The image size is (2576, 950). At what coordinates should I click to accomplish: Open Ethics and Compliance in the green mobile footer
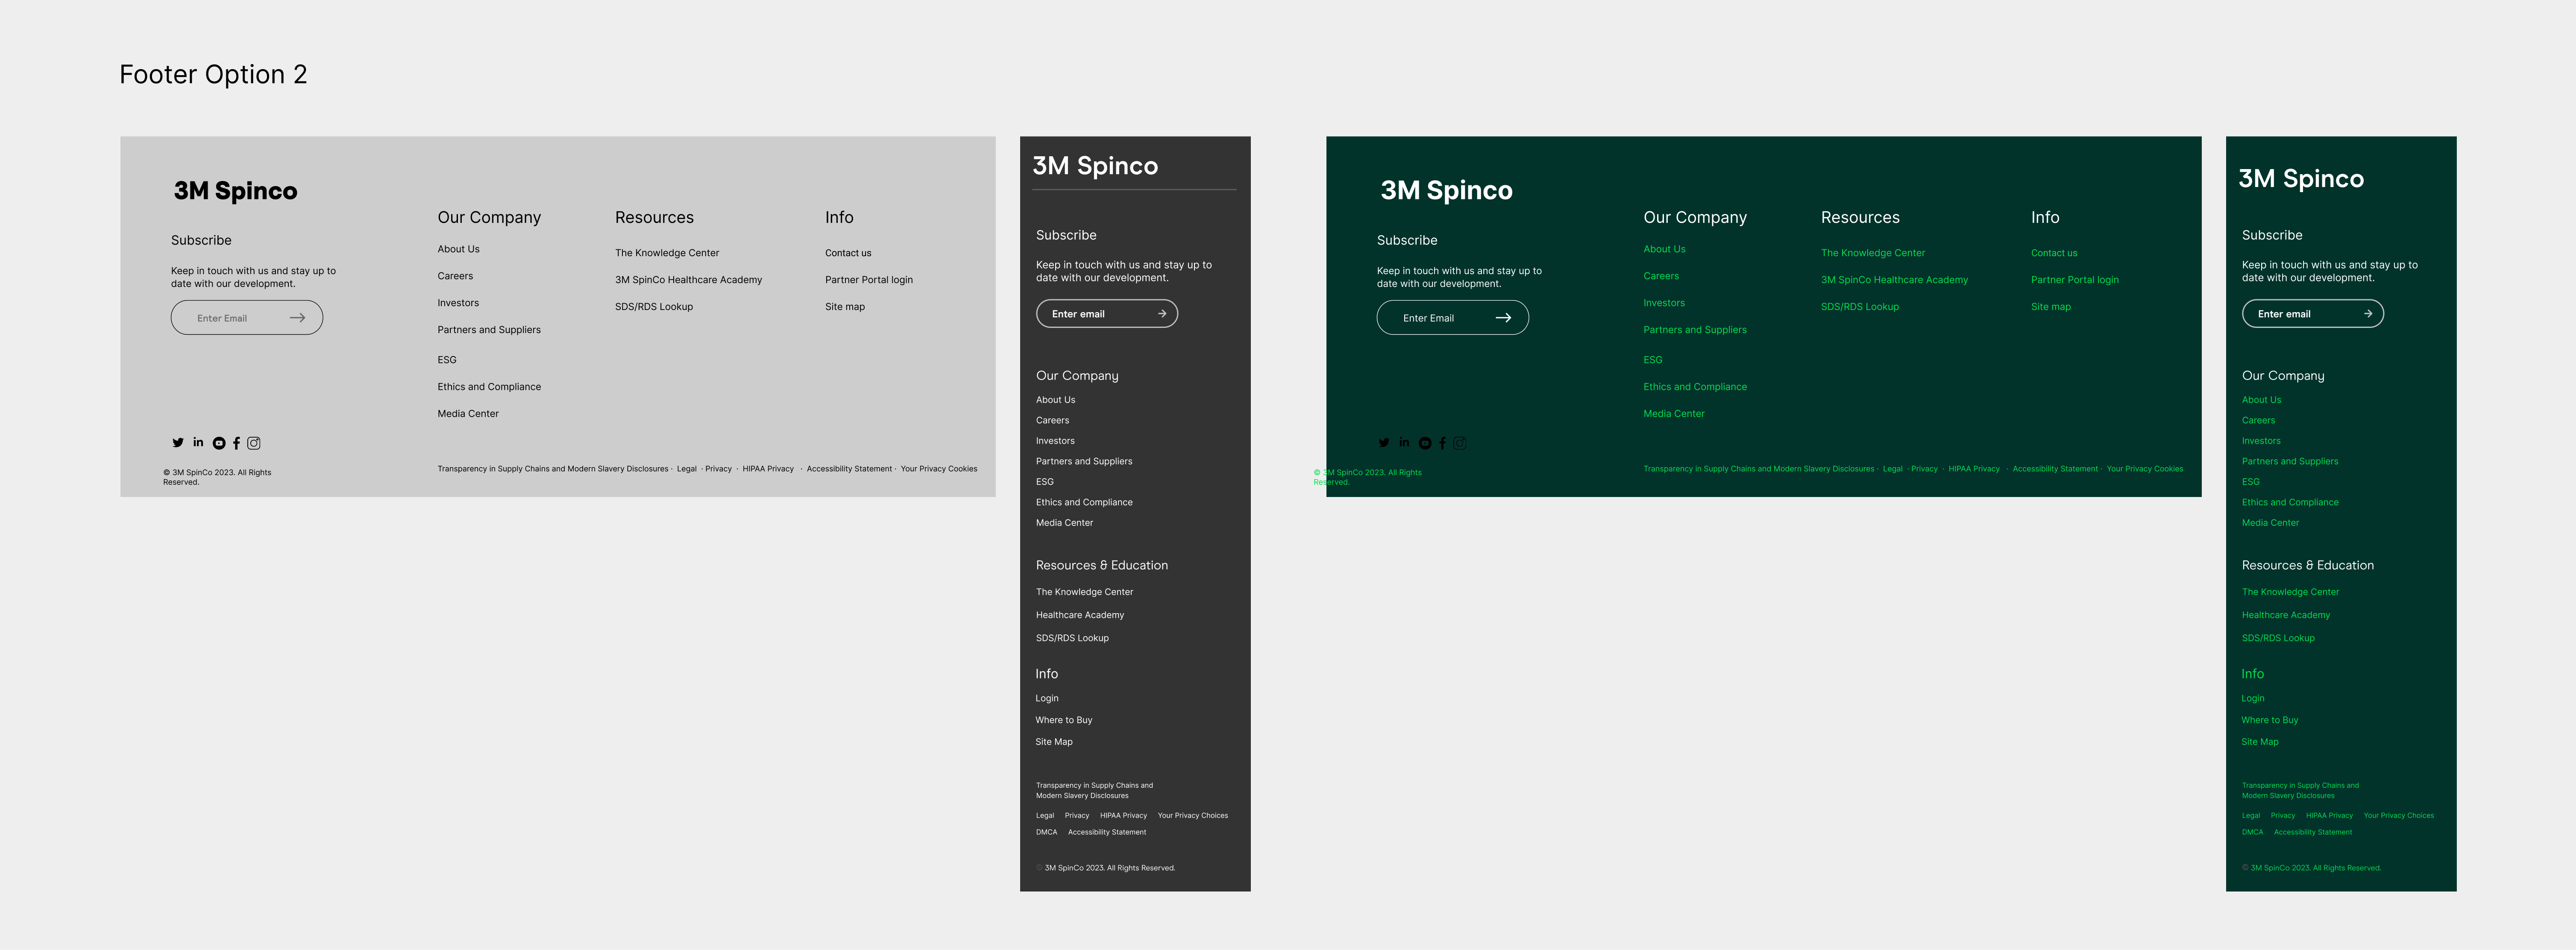pyautogui.click(x=2290, y=503)
